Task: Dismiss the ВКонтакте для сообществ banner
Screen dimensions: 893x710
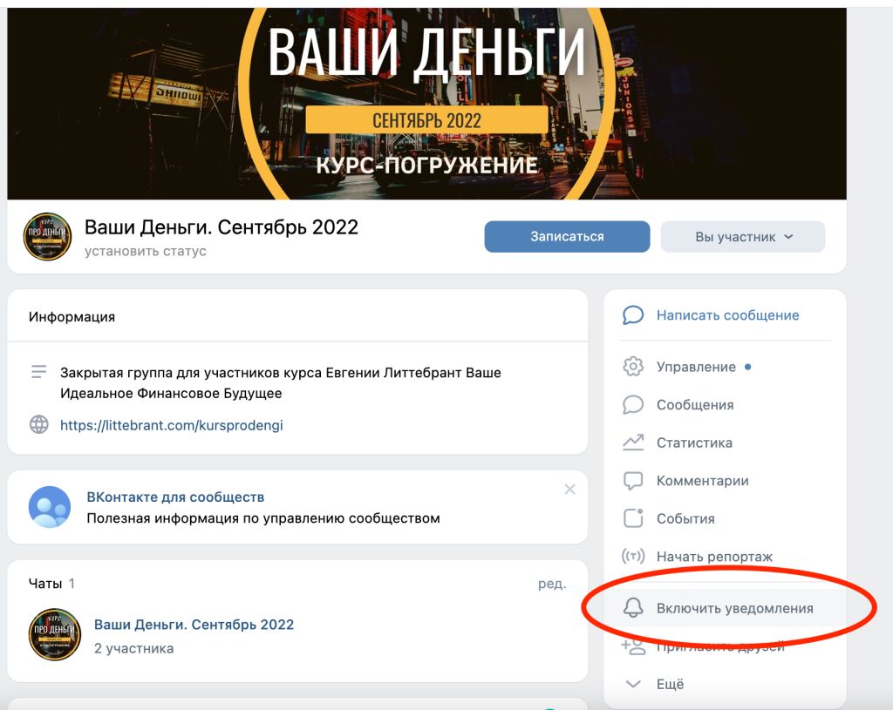Action: 569,490
